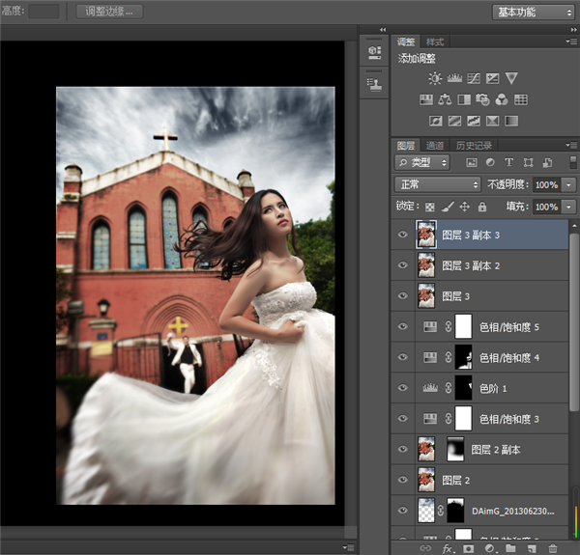Click the 调整边缘... button

(x=109, y=12)
